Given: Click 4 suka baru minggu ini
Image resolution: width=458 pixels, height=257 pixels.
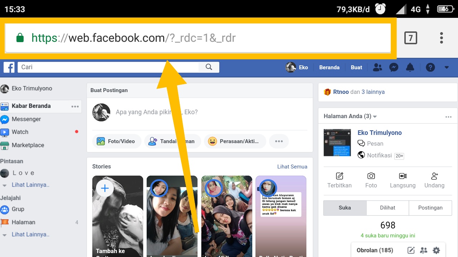Looking at the screenshot, I should [x=388, y=236].
